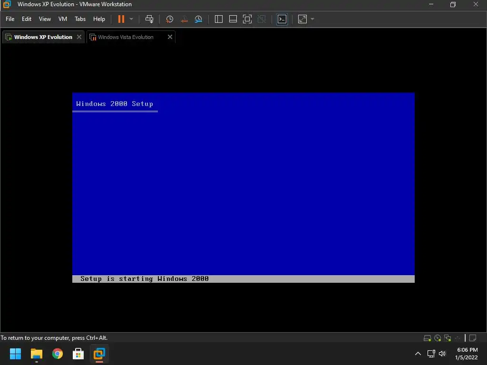Restore down the VMware Workstation window

(453, 4)
